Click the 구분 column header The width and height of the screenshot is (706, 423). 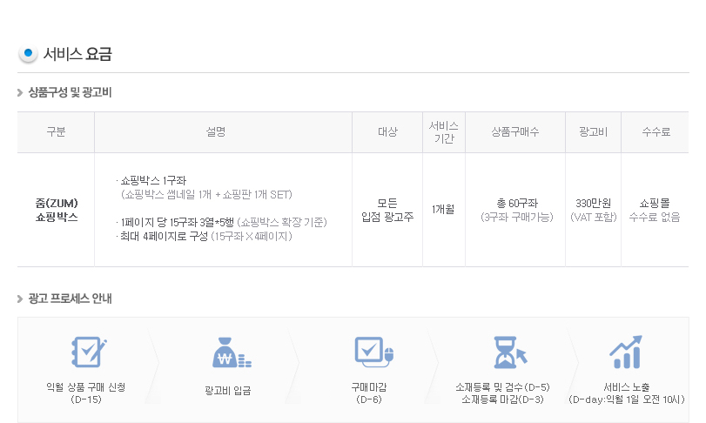pyautogui.click(x=57, y=131)
